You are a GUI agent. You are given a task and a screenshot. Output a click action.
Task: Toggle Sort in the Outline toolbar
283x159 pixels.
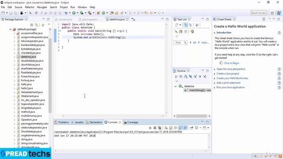[186, 76]
